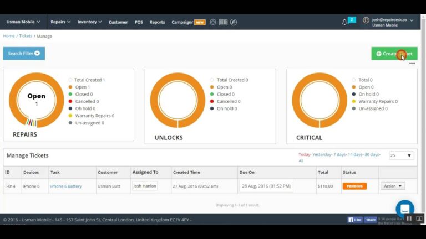Viewport: 426px width, 239px height.
Task: Open the live chat bubble
Action: point(405,209)
